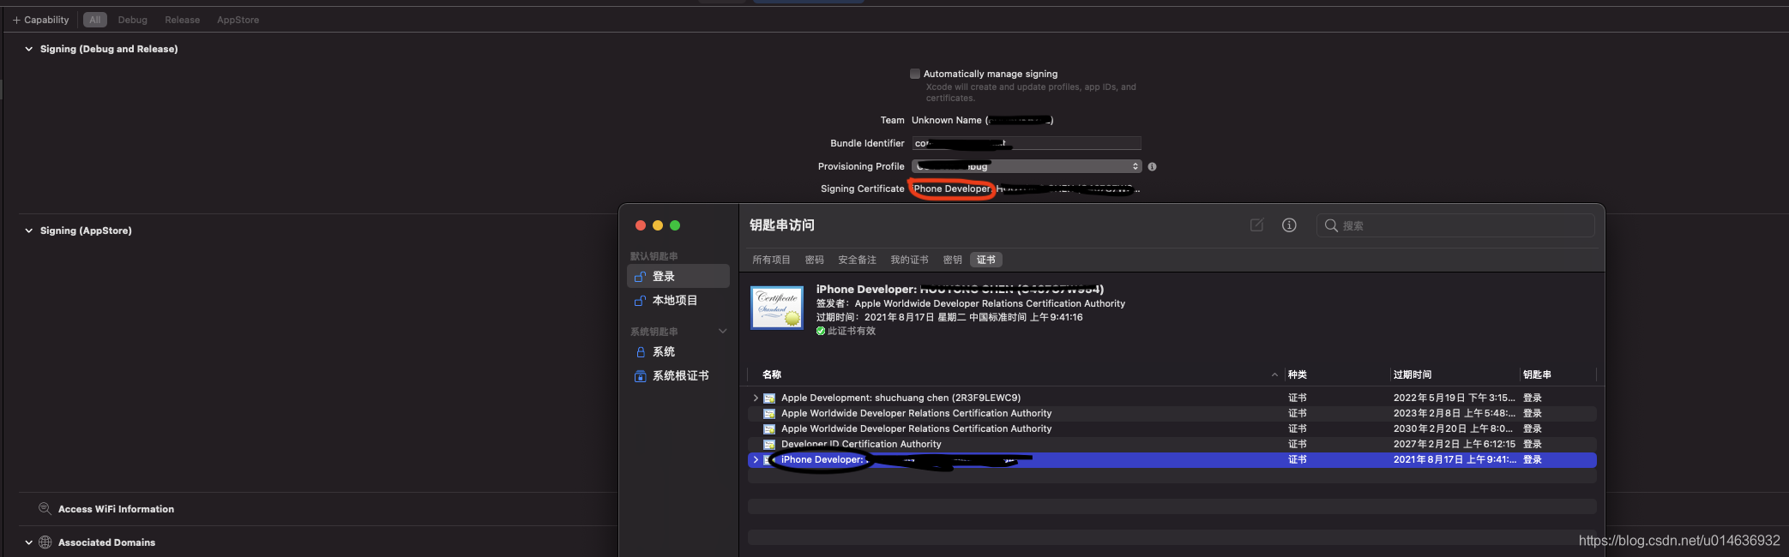
Task: Sort by the 名称 column header
Action: point(772,374)
